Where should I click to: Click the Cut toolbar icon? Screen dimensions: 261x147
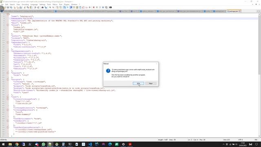tap(24, 7)
